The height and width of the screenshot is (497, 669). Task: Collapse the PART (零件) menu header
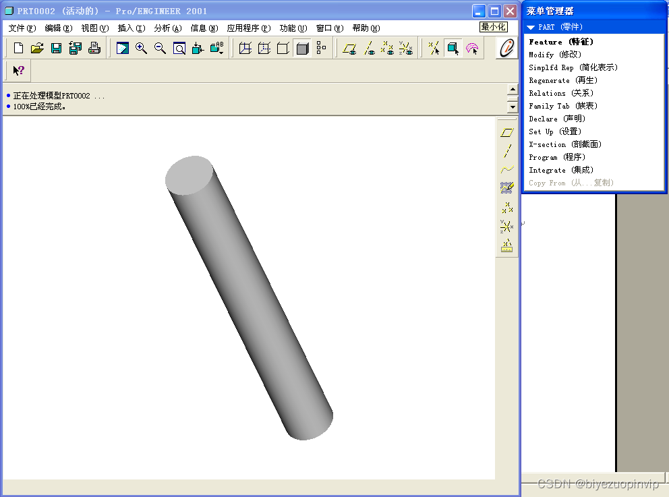pyautogui.click(x=531, y=28)
